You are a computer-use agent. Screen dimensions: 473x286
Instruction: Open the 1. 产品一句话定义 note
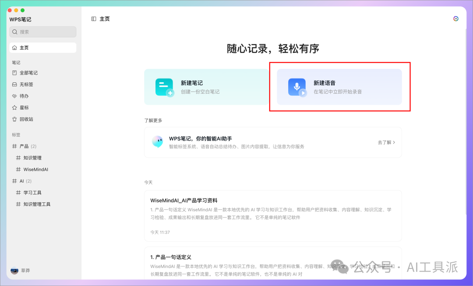coord(273,263)
